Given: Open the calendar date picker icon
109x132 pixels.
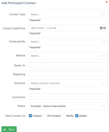Looking at the screenshot, I should [x=101, y=28].
